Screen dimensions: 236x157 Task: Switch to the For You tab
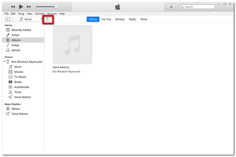point(106,19)
